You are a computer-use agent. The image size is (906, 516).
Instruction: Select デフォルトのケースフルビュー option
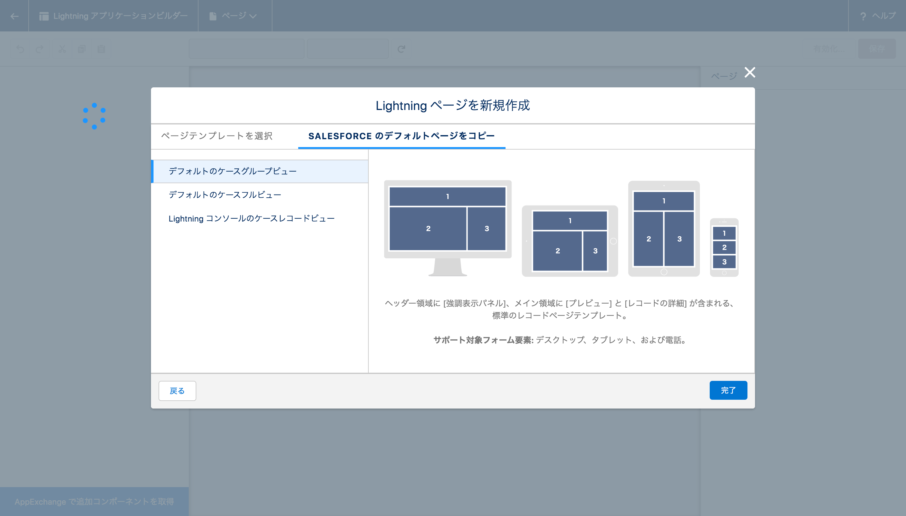[x=225, y=195]
